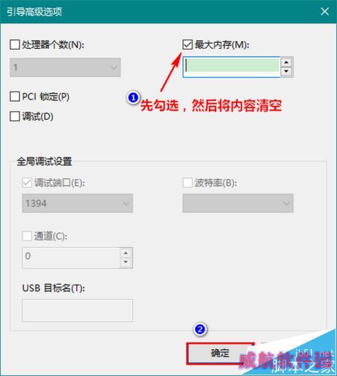Expand the debug port dropdown showing 1394
The height and width of the screenshot is (376, 337).
78,203
